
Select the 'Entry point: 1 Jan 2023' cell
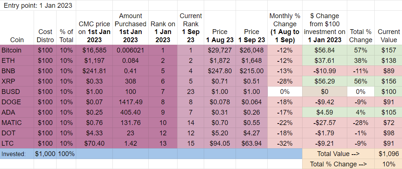(38, 6)
